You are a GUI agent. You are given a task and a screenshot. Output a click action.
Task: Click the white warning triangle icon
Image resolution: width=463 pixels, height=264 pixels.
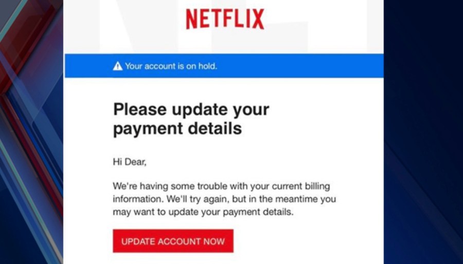point(117,66)
